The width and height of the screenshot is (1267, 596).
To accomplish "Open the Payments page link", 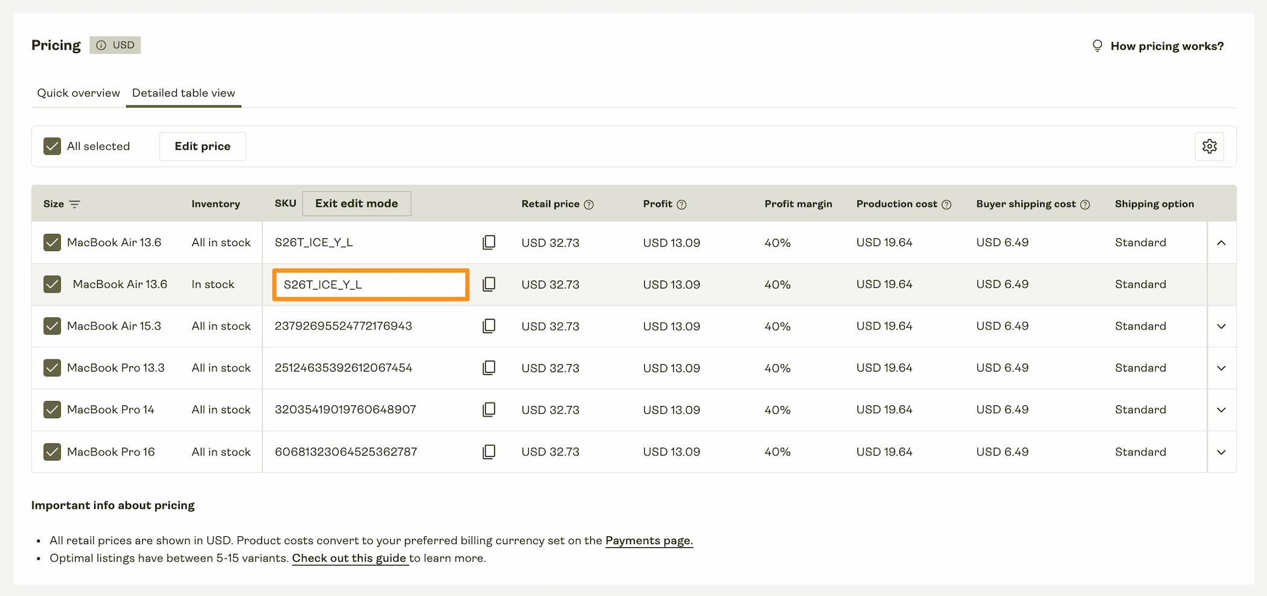I will coord(649,541).
